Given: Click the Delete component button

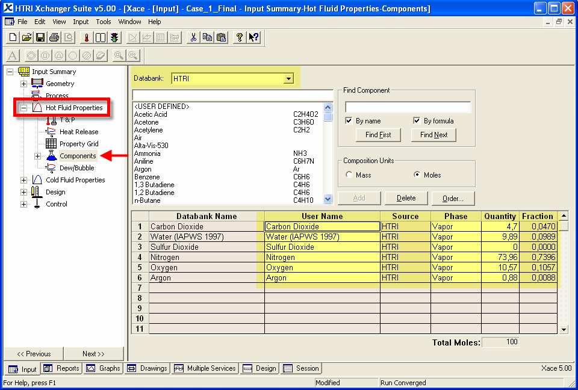Looking at the screenshot, I should tap(406, 198).
